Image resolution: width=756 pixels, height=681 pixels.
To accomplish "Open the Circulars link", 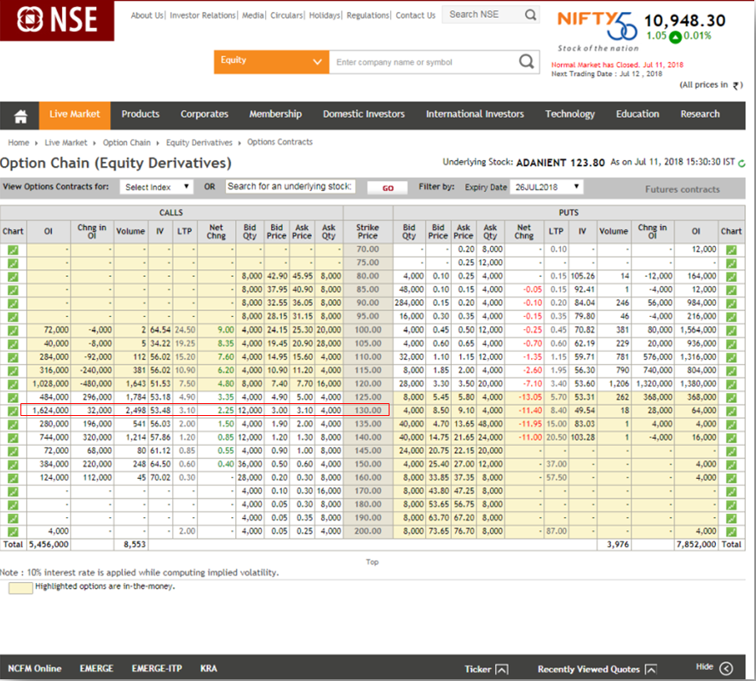I will click(286, 15).
